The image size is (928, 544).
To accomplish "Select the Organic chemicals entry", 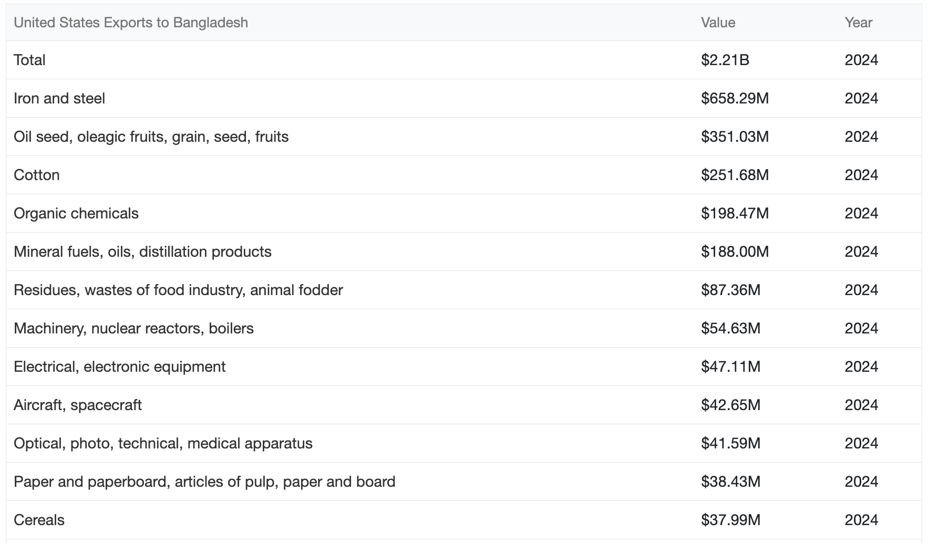I will click(76, 213).
